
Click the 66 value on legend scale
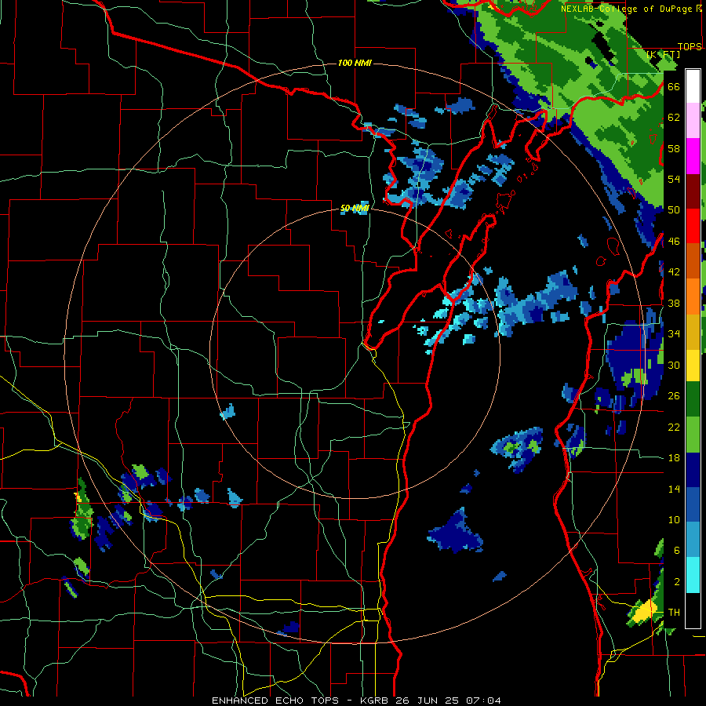point(674,86)
